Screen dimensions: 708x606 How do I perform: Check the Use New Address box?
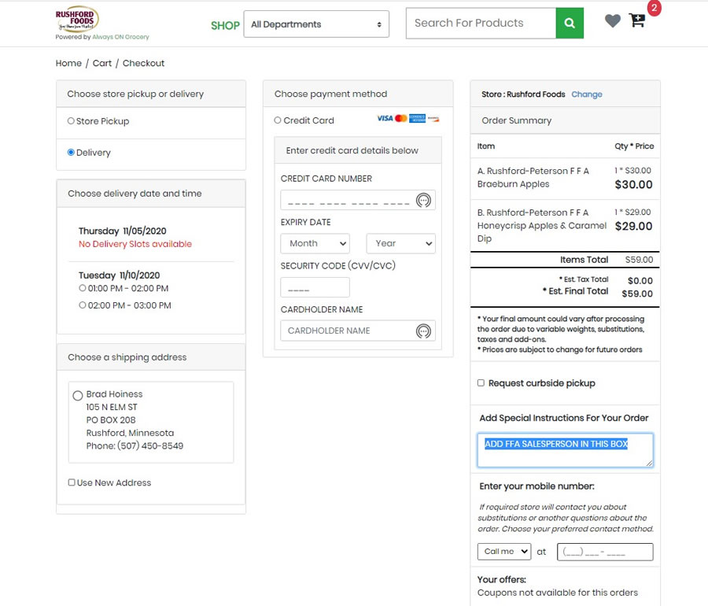[x=72, y=482]
